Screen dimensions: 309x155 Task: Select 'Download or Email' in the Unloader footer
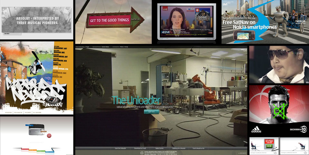tap(140, 148)
